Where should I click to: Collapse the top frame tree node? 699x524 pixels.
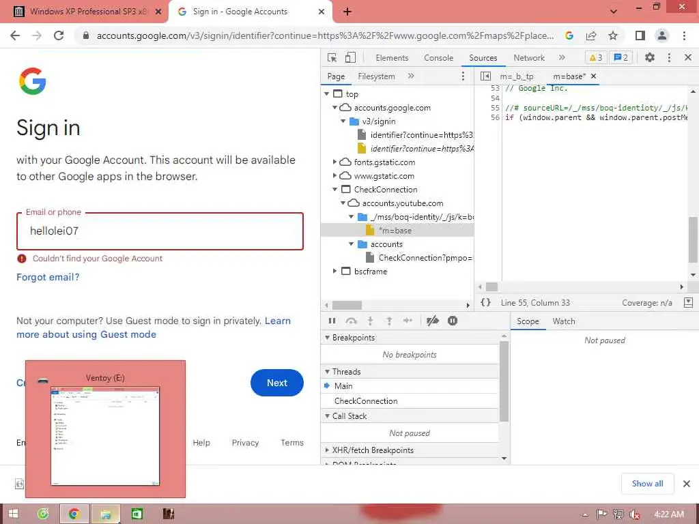327,93
